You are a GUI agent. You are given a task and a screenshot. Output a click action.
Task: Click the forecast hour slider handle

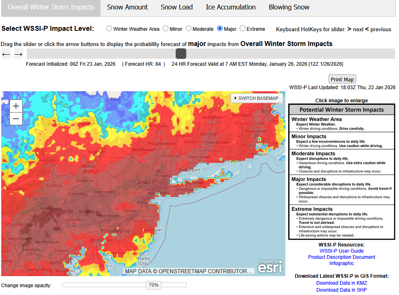[x=181, y=54]
